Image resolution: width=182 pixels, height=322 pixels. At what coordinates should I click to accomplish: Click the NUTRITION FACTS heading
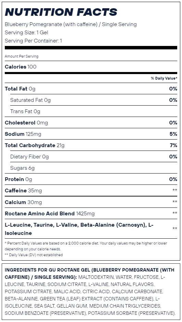tap(61, 12)
